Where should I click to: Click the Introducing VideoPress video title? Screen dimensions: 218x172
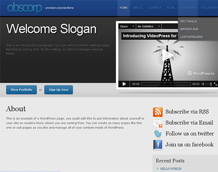click(x=150, y=36)
